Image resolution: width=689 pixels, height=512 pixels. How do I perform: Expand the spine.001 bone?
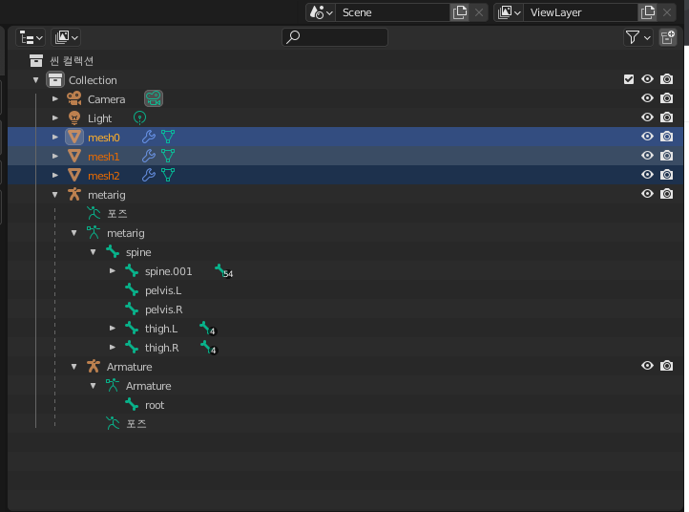tap(113, 271)
